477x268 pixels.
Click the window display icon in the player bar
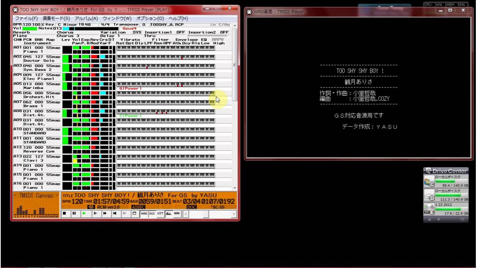[135, 213]
